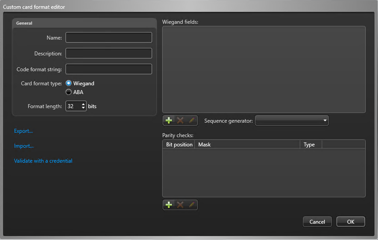
Task: Add a new Wiegand field with plus icon
Action: [169, 120]
